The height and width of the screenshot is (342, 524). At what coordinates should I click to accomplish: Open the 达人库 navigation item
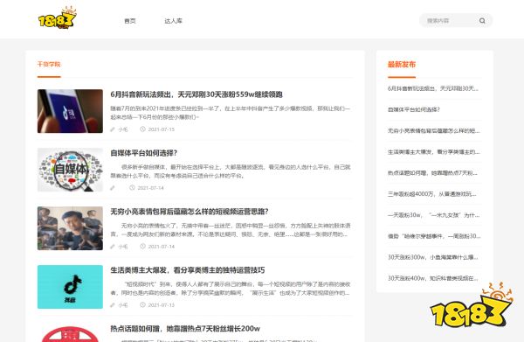[173, 21]
